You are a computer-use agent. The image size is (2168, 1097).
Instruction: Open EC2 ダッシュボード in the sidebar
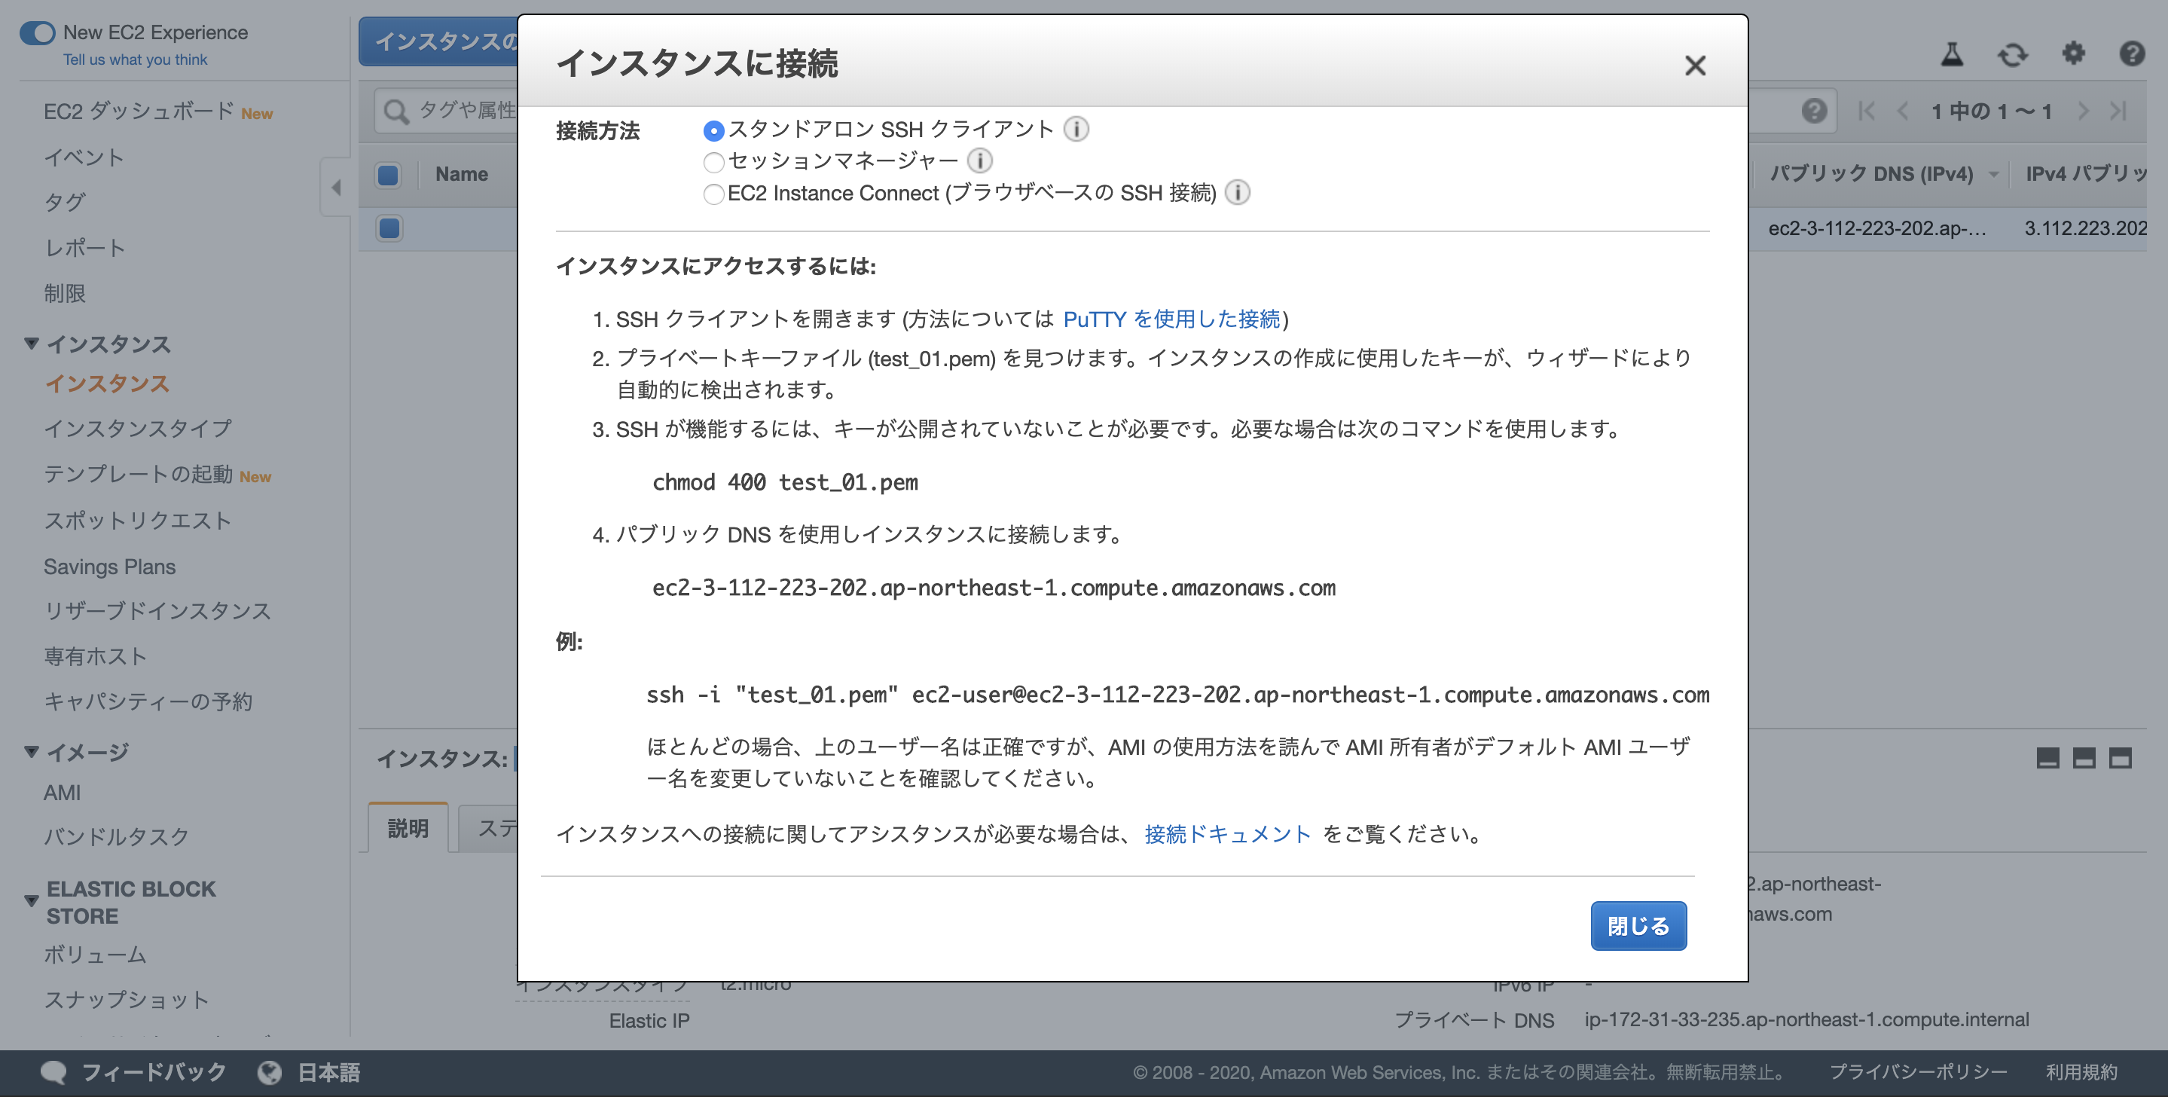(x=139, y=111)
